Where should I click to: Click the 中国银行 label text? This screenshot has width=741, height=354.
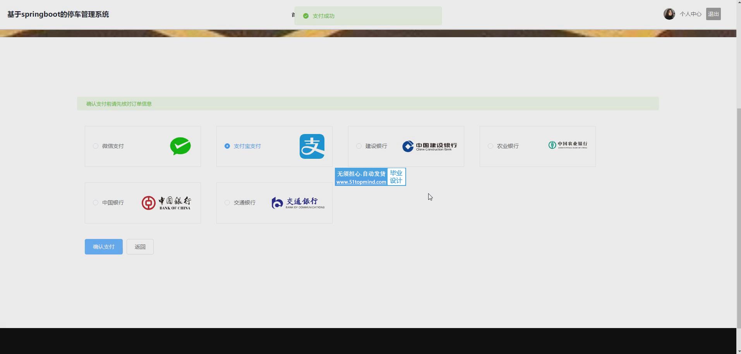pos(113,203)
